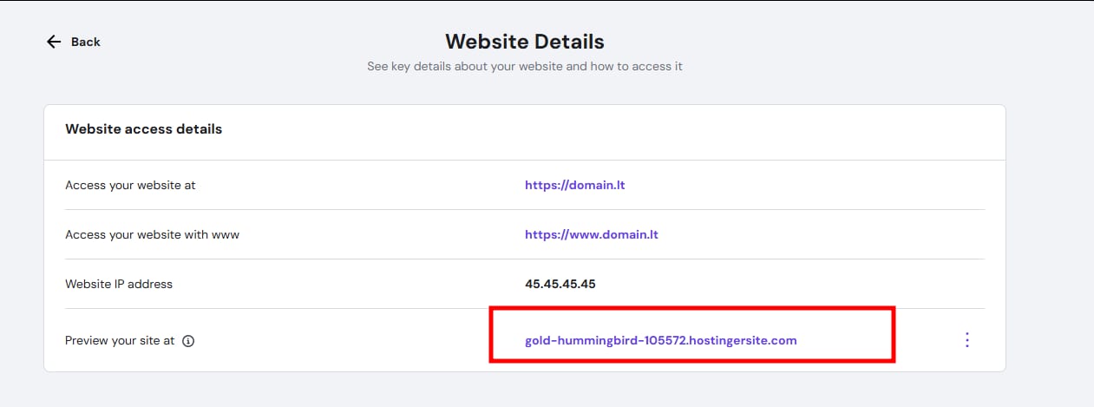The width and height of the screenshot is (1094, 407).
Task: Click the Website access details card title
Action: [x=143, y=129]
